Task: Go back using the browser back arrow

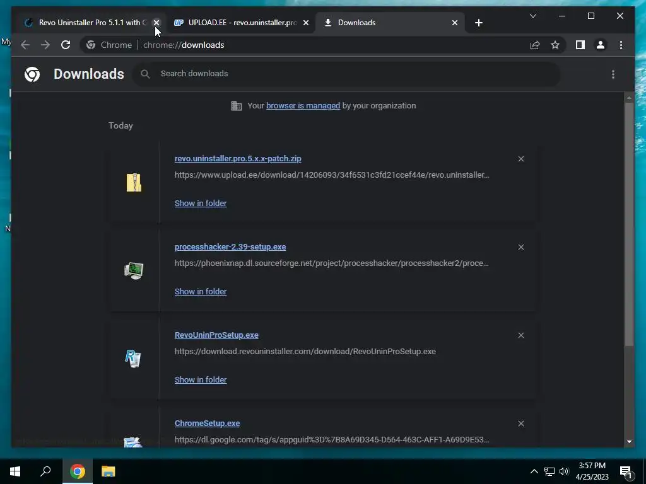Action: click(x=25, y=45)
